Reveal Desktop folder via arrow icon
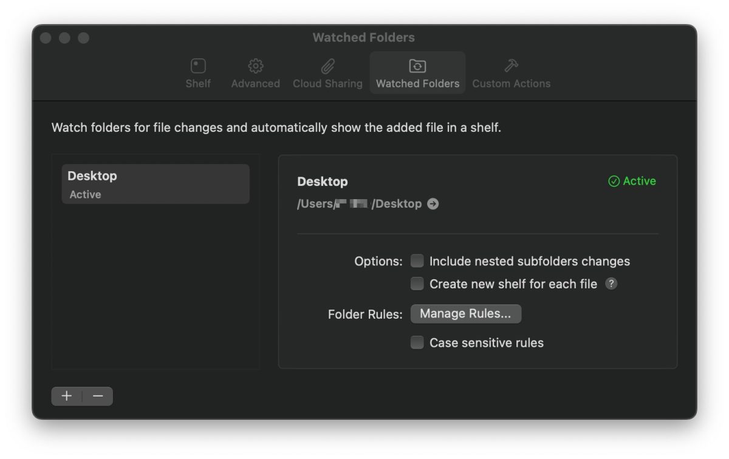729x459 pixels. coord(433,204)
